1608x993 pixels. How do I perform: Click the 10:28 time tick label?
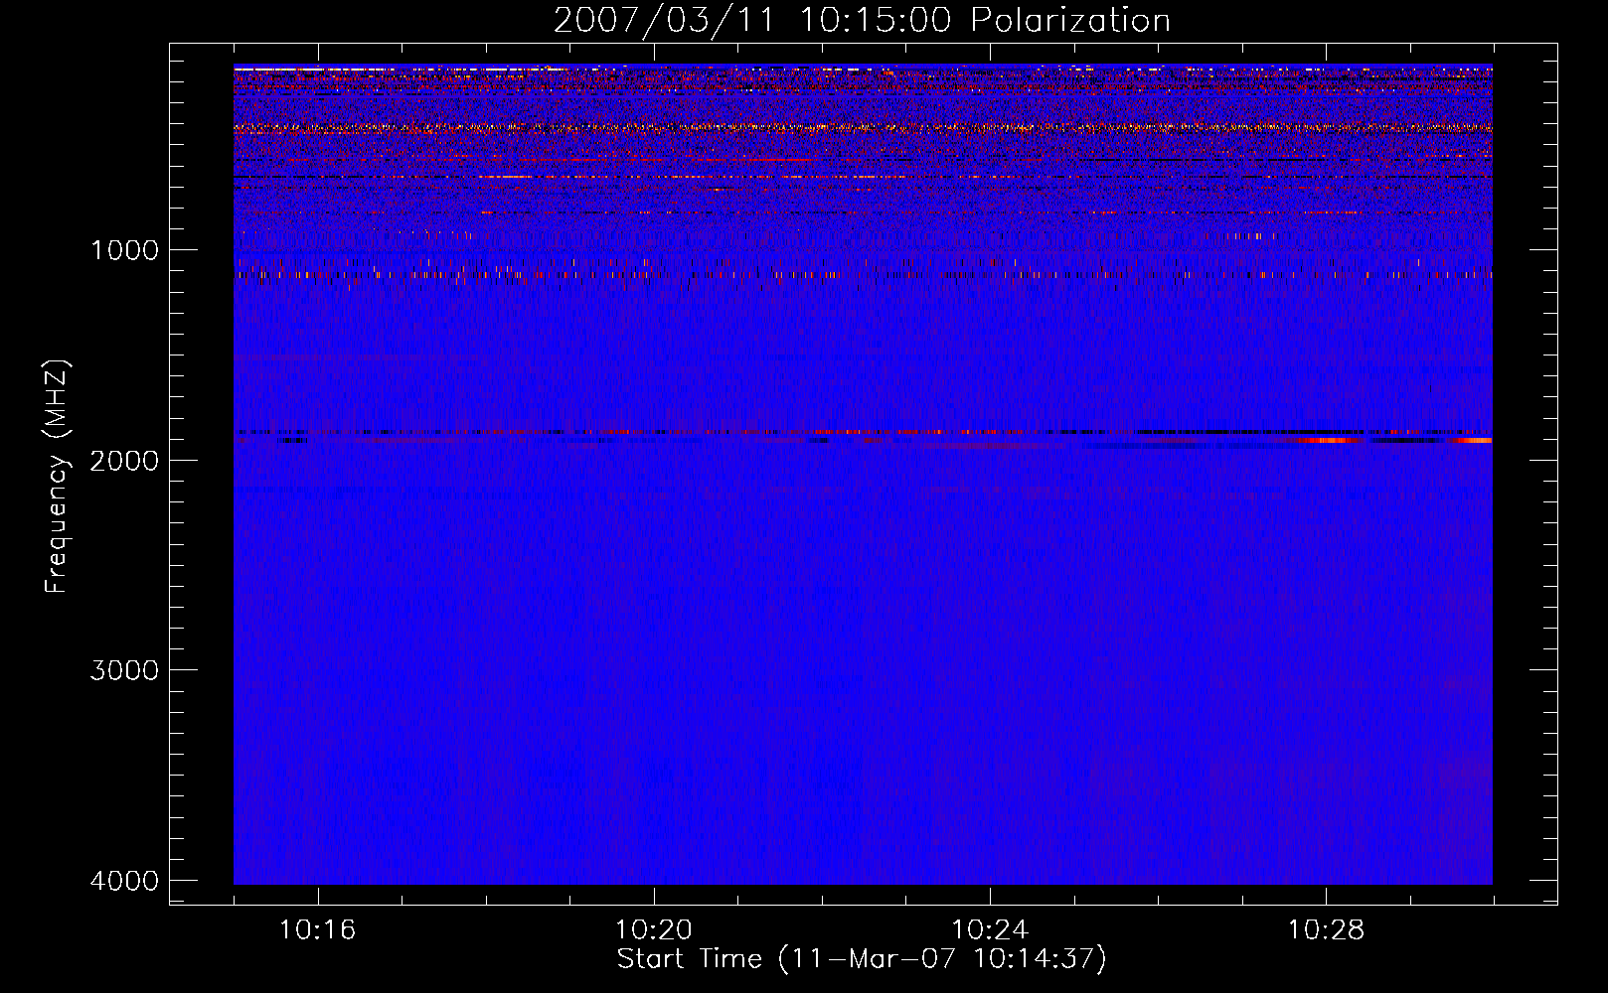click(x=1326, y=930)
